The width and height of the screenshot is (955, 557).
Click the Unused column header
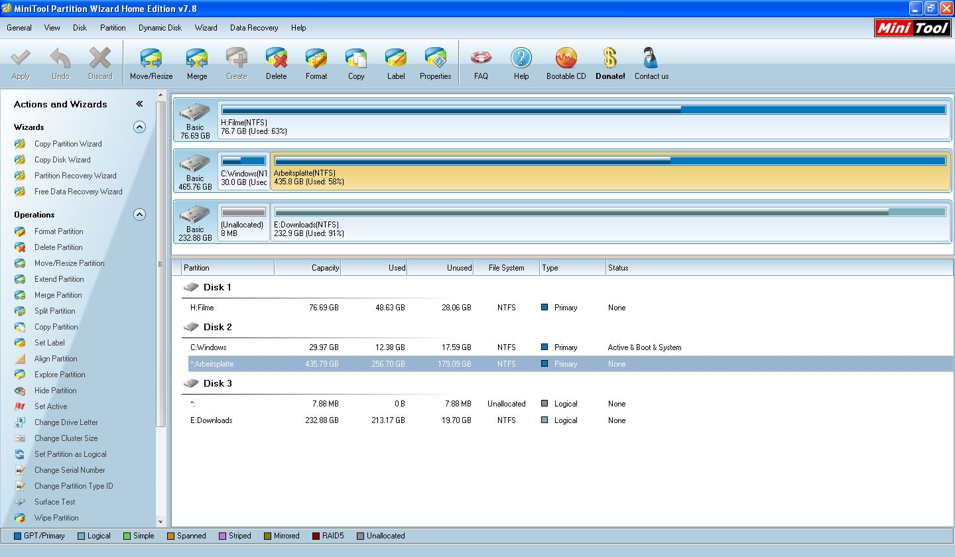[440, 268]
